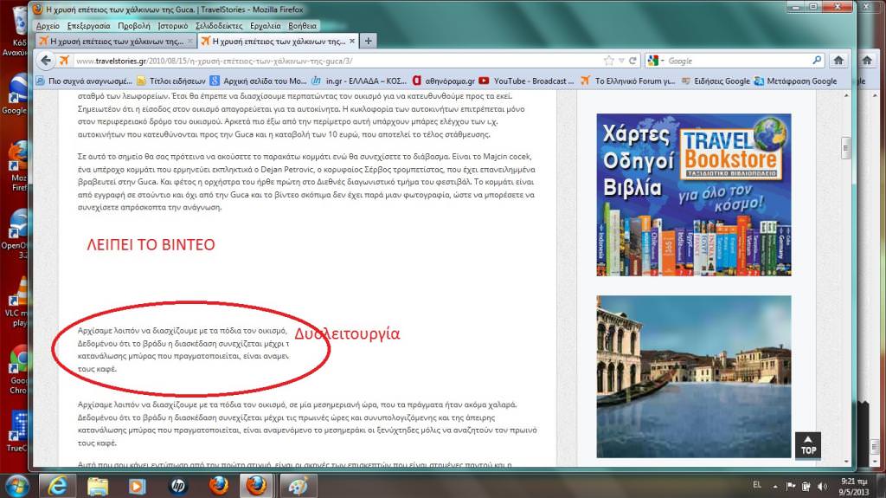Open Windows Explorer folder on taskbar
Viewport: 886px width, 498px height.
coord(97,486)
